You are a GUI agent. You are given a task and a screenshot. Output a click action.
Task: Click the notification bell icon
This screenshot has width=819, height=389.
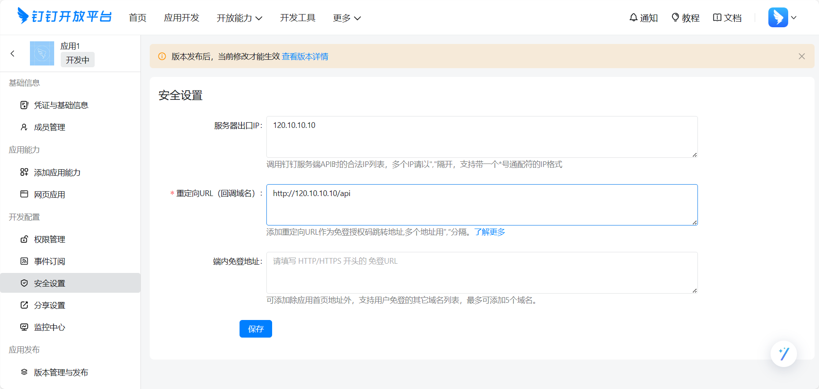point(633,18)
